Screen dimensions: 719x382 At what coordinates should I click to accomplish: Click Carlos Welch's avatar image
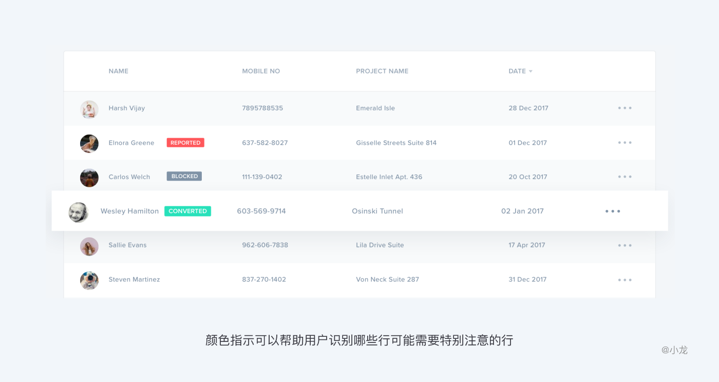point(89,178)
